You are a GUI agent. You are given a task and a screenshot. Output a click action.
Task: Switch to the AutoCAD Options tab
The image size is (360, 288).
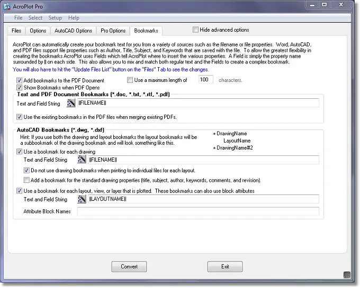pyautogui.click(x=73, y=31)
